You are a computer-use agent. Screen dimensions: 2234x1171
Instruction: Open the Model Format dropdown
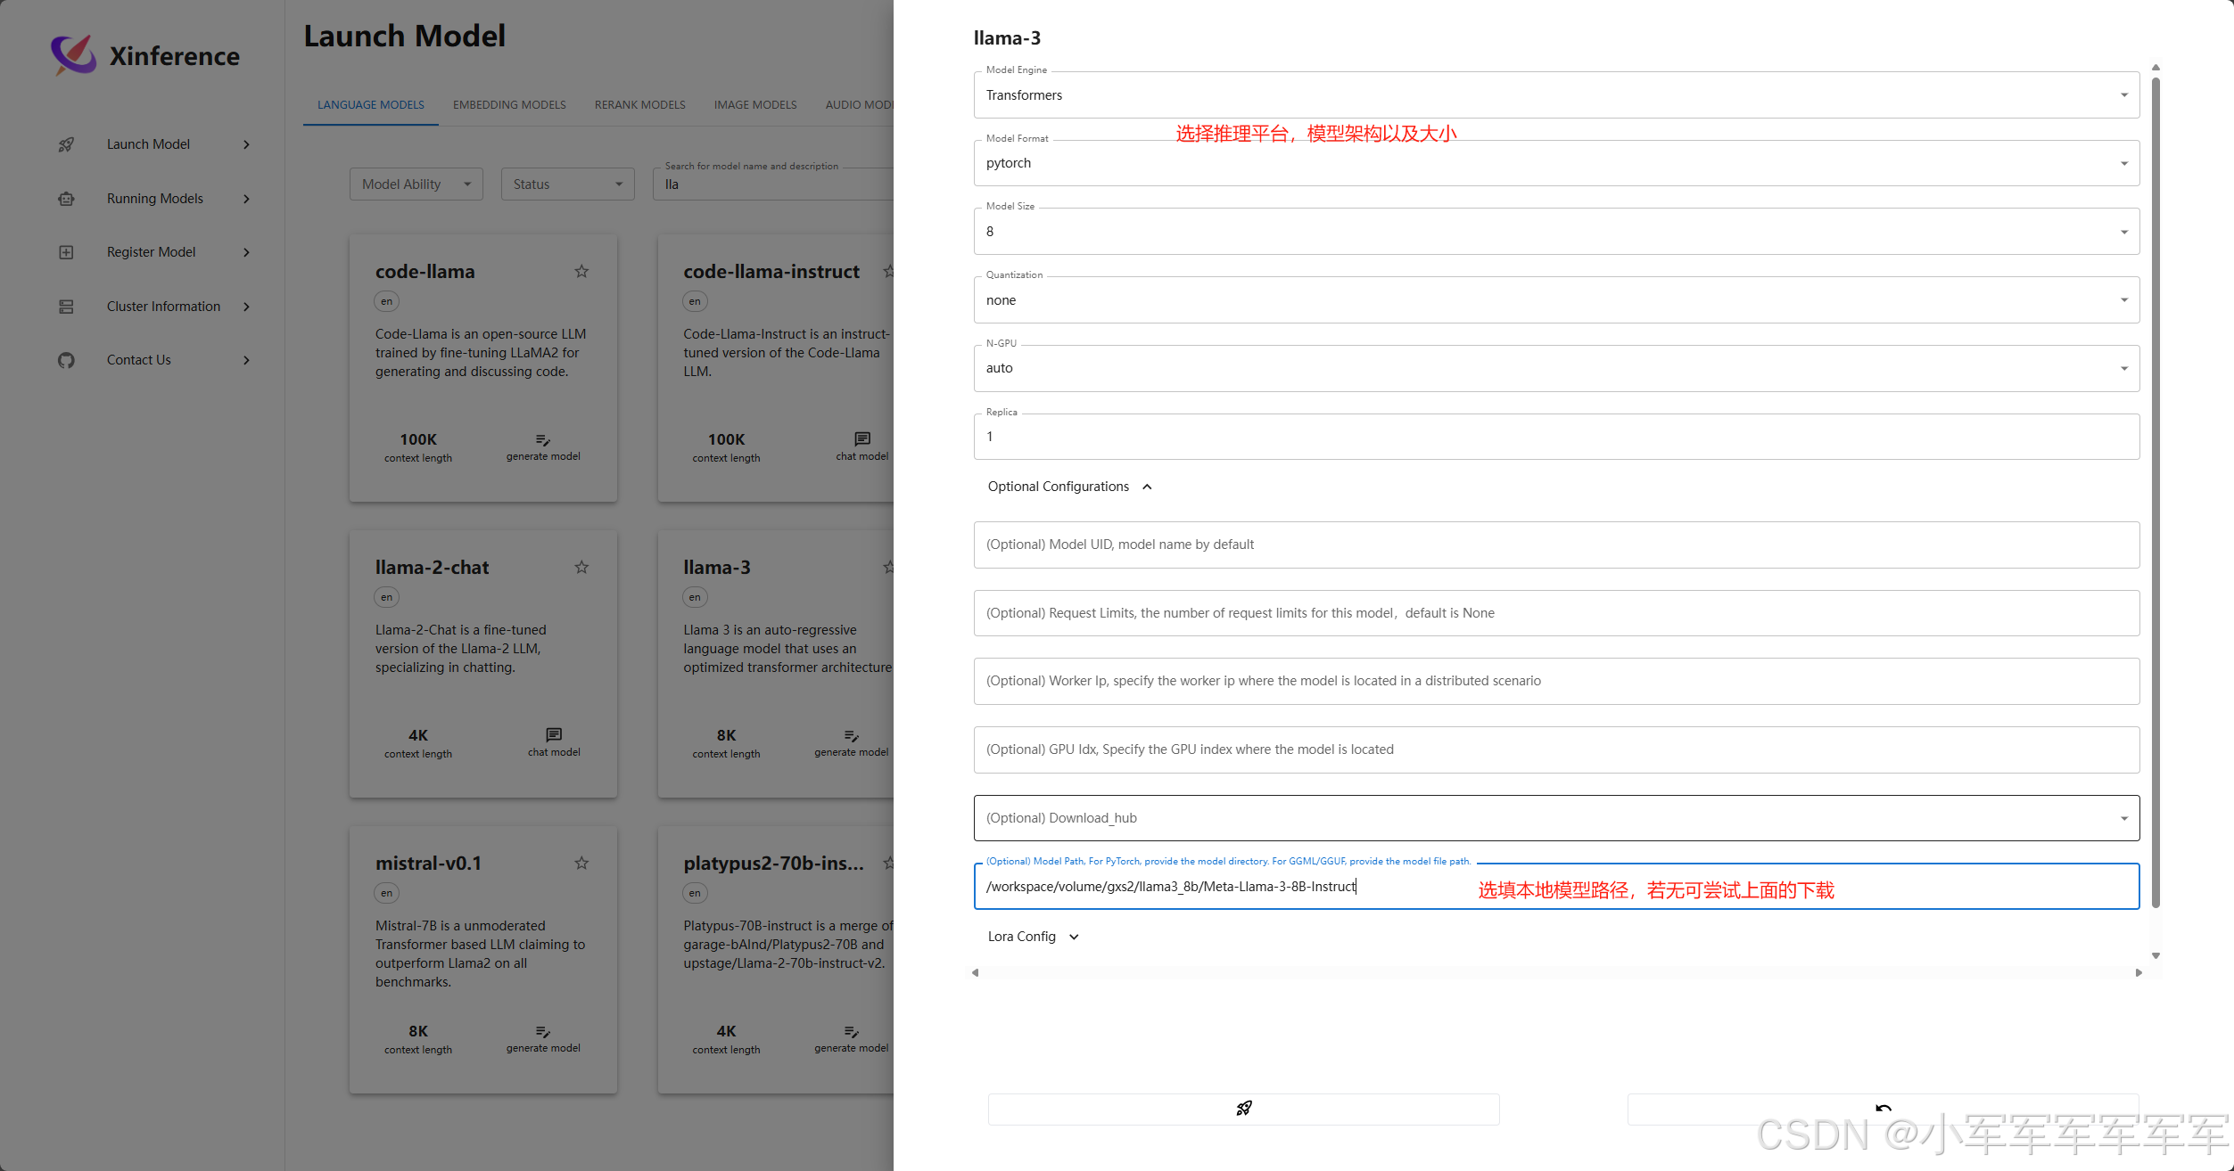click(x=1556, y=163)
